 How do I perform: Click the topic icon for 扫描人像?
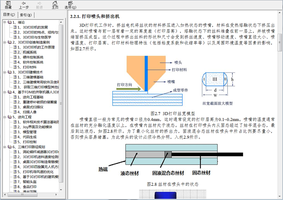click(15, 112)
